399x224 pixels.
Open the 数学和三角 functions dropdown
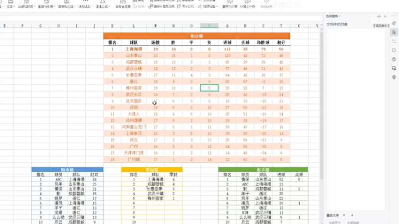[x=66, y=4]
